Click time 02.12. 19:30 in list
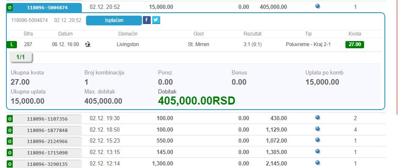The width and height of the screenshot is (398, 168). pyautogui.click(x=105, y=118)
